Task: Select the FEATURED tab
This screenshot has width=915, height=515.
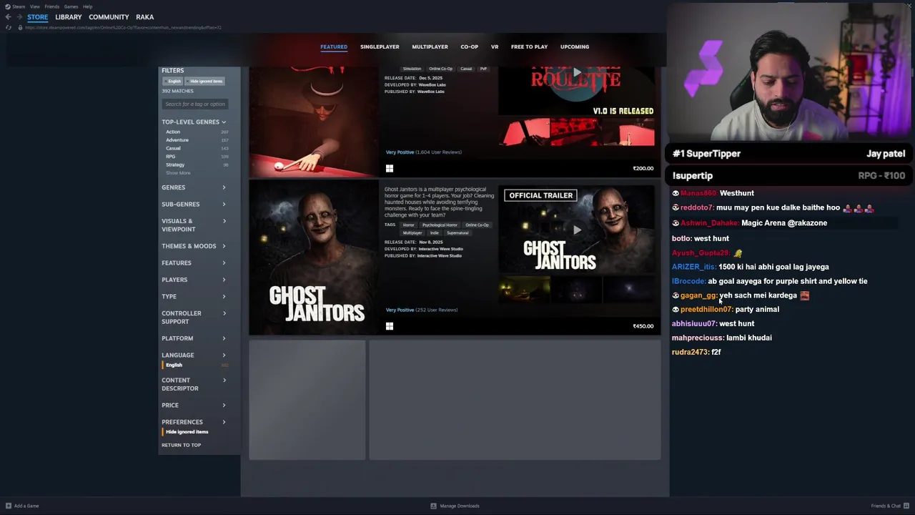Action: 334,46
